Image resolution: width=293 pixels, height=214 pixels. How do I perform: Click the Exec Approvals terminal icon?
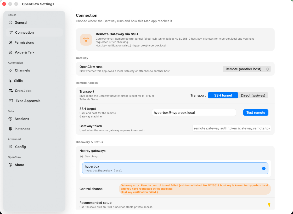click(11, 101)
